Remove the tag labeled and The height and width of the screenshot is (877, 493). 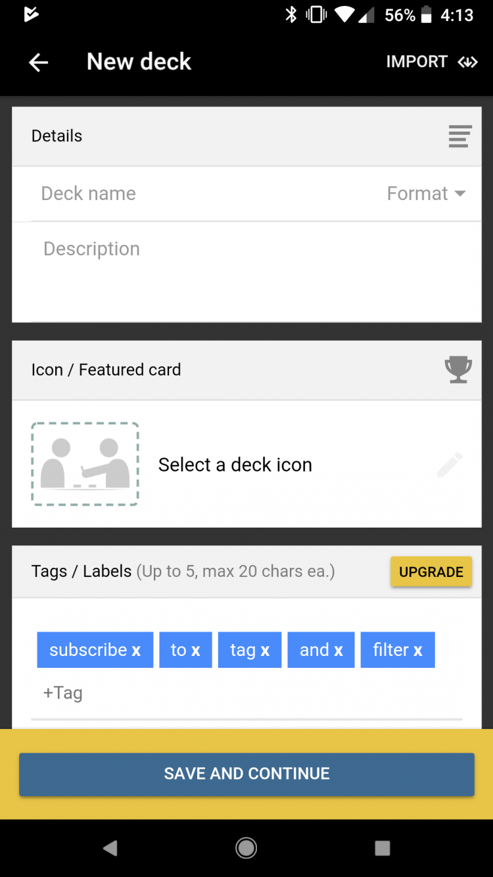[x=340, y=650]
